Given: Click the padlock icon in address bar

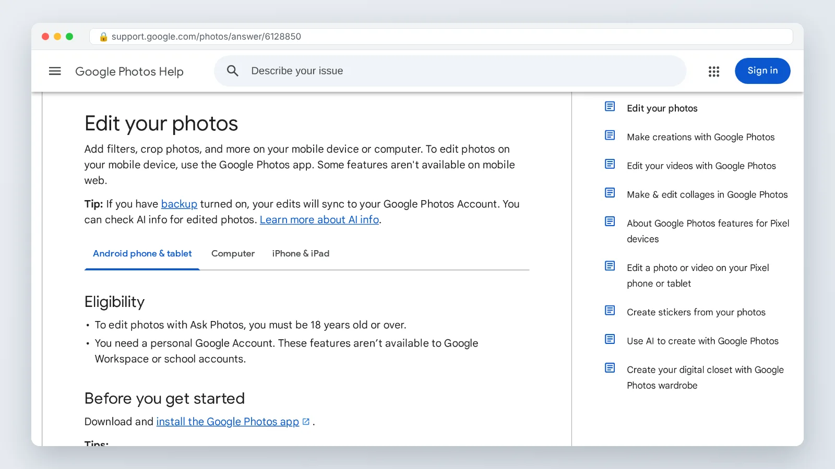Looking at the screenshot, I should (103, 36).
